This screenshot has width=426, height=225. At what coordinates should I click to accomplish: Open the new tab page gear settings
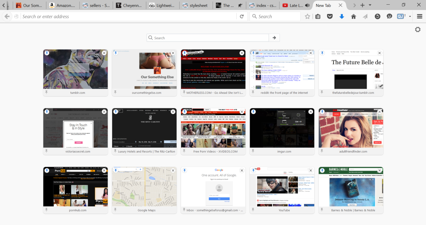(x=418, y=30)
